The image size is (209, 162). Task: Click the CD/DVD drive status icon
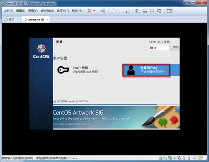165,158
